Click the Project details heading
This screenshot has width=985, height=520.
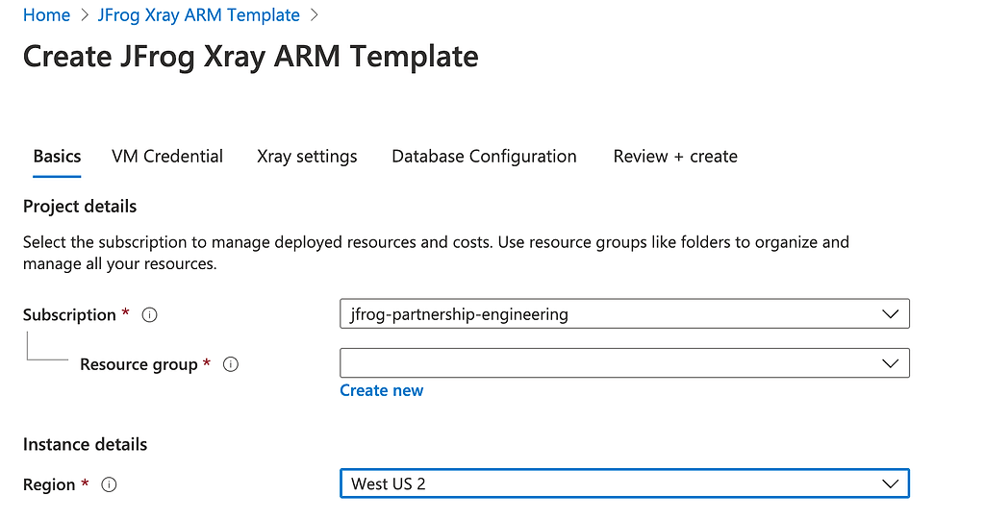click(80, 207)
